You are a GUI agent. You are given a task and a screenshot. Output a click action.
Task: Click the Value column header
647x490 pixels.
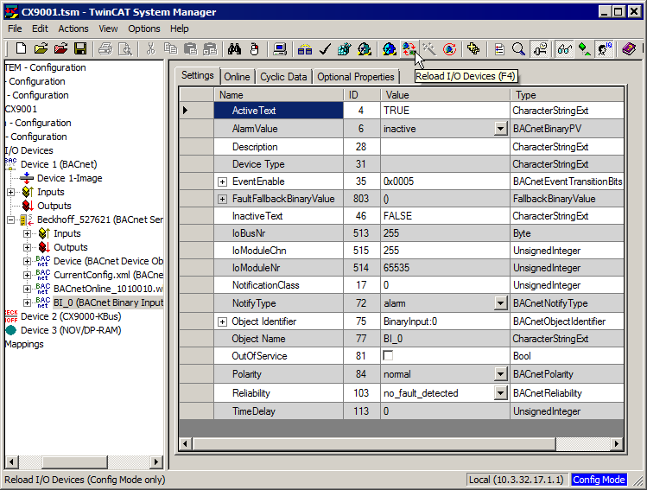445,95
